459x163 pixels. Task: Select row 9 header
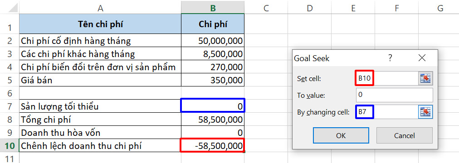[10, 133]
